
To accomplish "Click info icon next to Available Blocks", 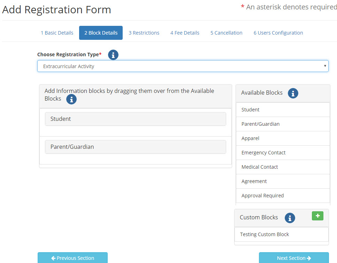I will (x=293, y=93).
